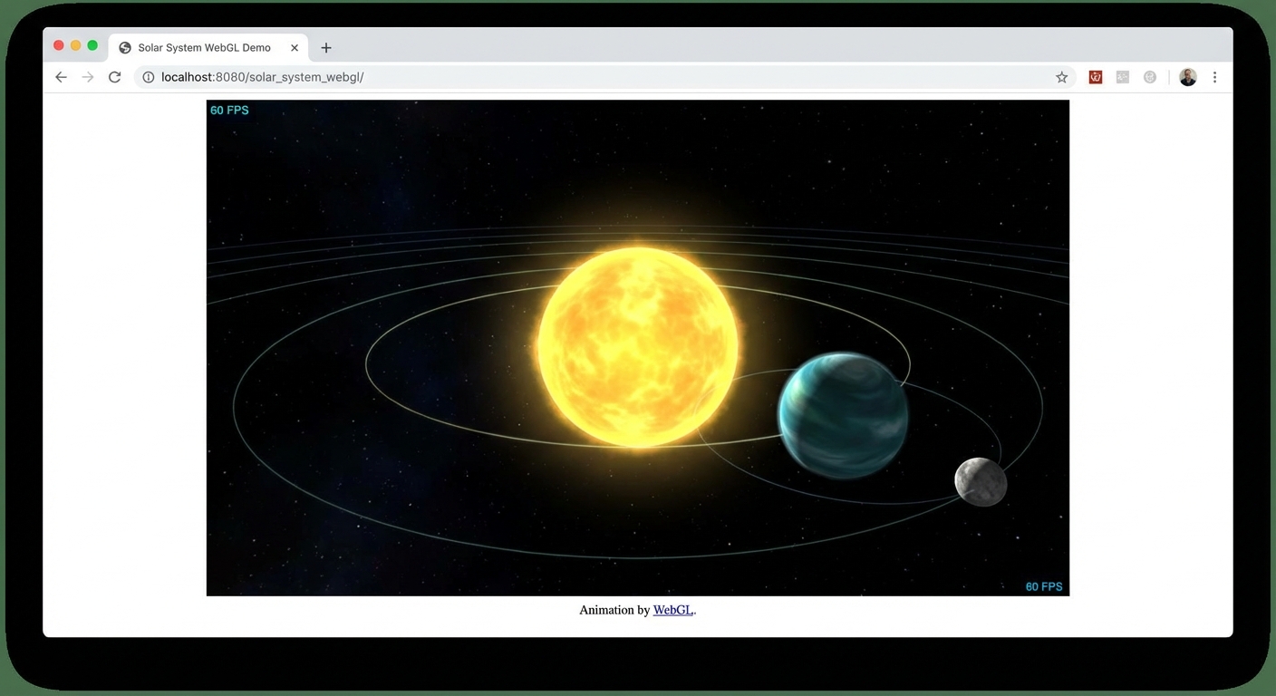1276x696 pixels.
Task: Click the Sun in the animation
Action: pyautogui.click(x=638, y=347)
